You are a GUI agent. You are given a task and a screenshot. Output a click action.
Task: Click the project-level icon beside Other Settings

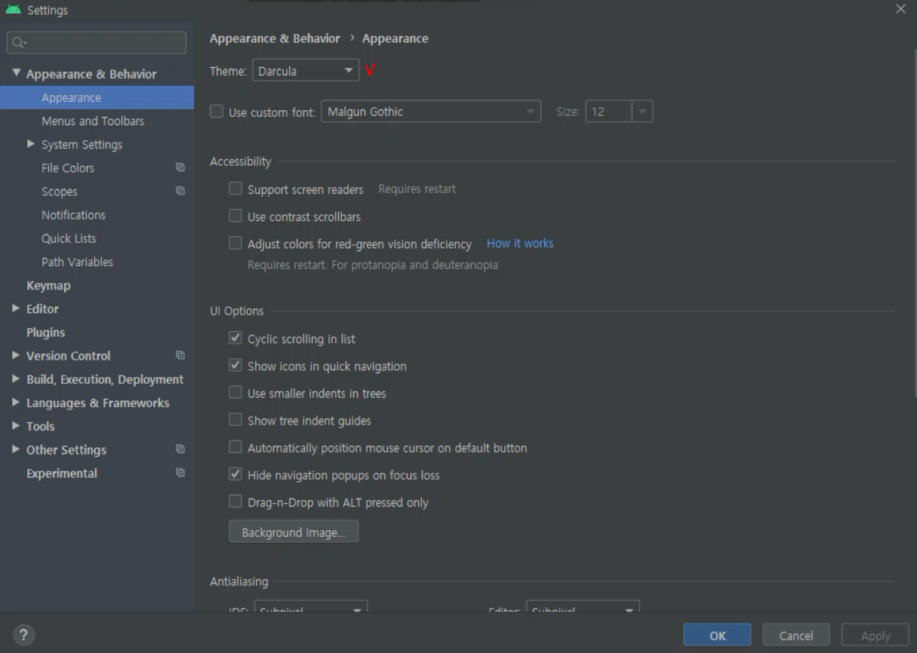click(x=180, y=449)
